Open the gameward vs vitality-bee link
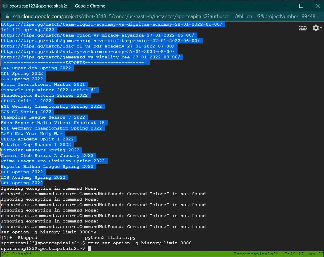324x257 pixels. click(91, 57)
